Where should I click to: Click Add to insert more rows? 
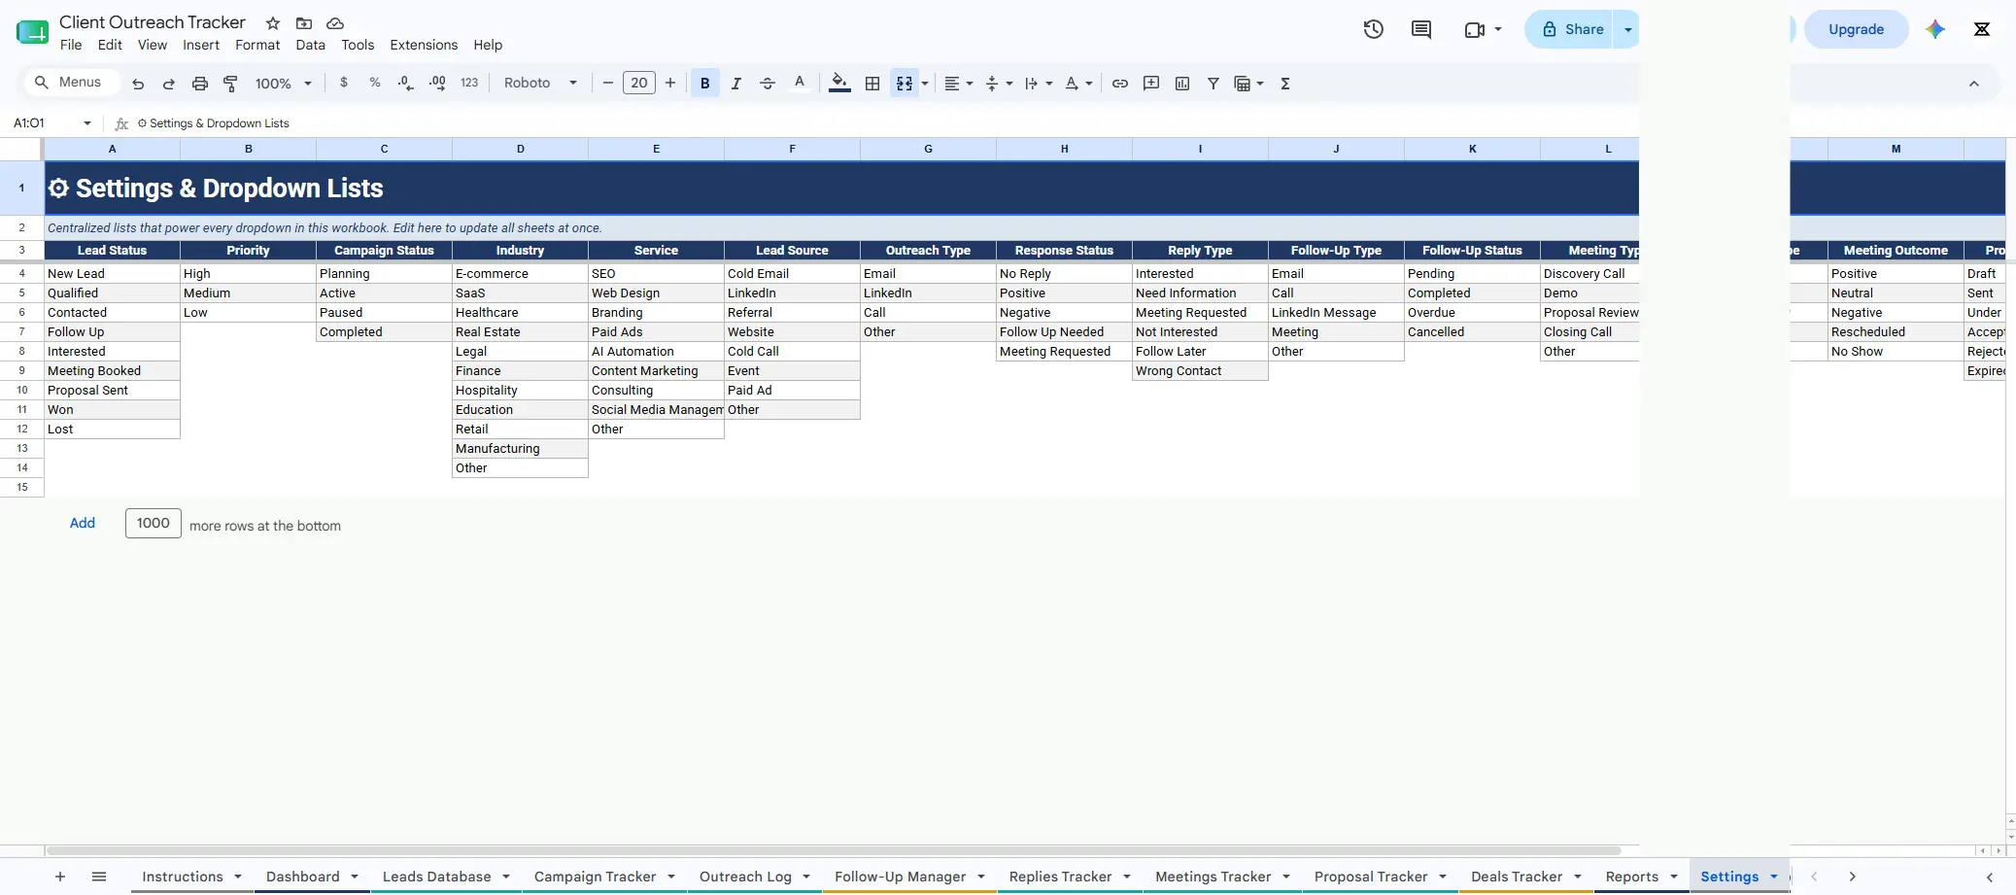pos(83,523)
